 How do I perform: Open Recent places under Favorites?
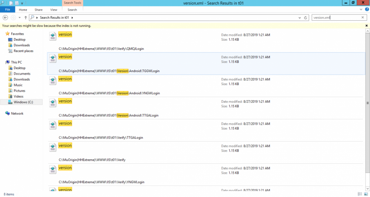[x=23, y=51]
